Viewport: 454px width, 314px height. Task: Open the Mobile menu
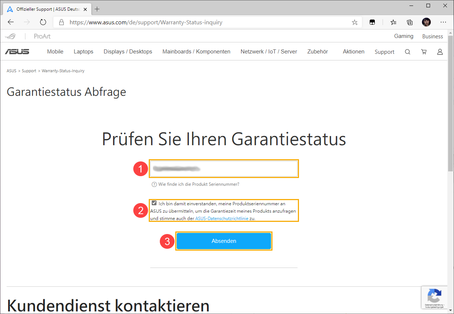click(x=55, y=52)
